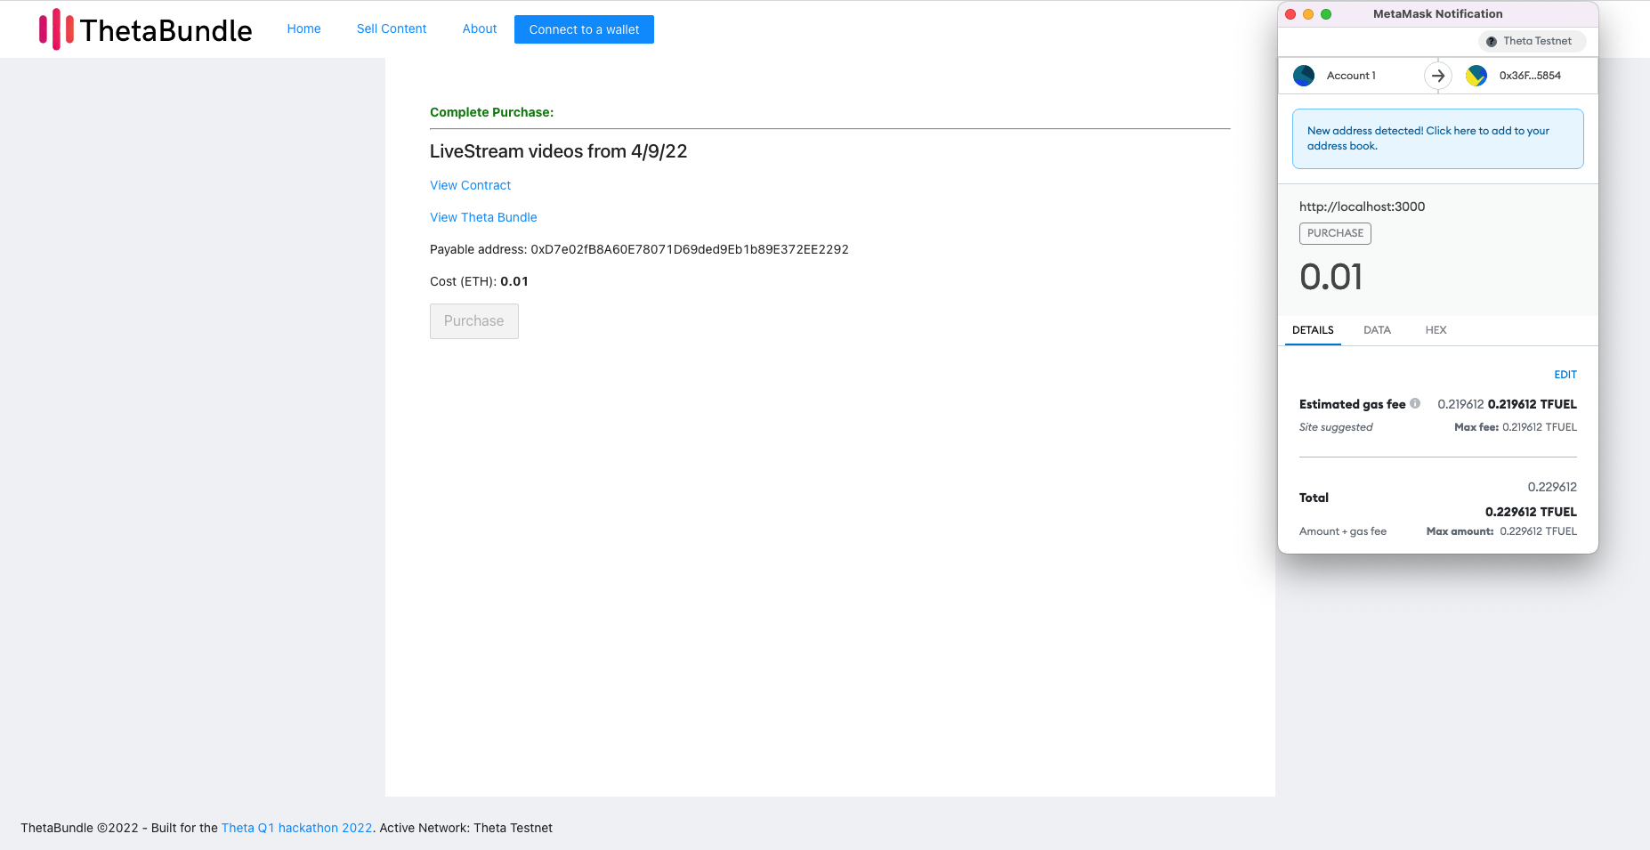This screenshot has width=1650, height=850.
Task: Click the new address detected banner
Action: point(1438,139)
